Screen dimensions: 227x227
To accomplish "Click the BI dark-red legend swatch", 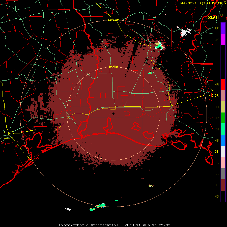I will click(x=223, y=185).
